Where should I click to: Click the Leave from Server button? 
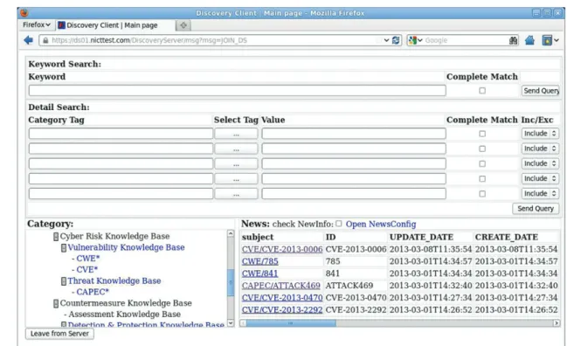click(x=59, y=334)
